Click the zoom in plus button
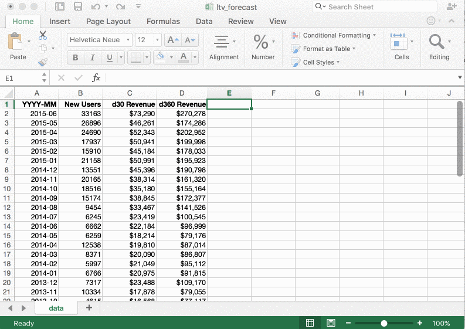Viewport: 465px width, 329px height. (x=420, y=323)
